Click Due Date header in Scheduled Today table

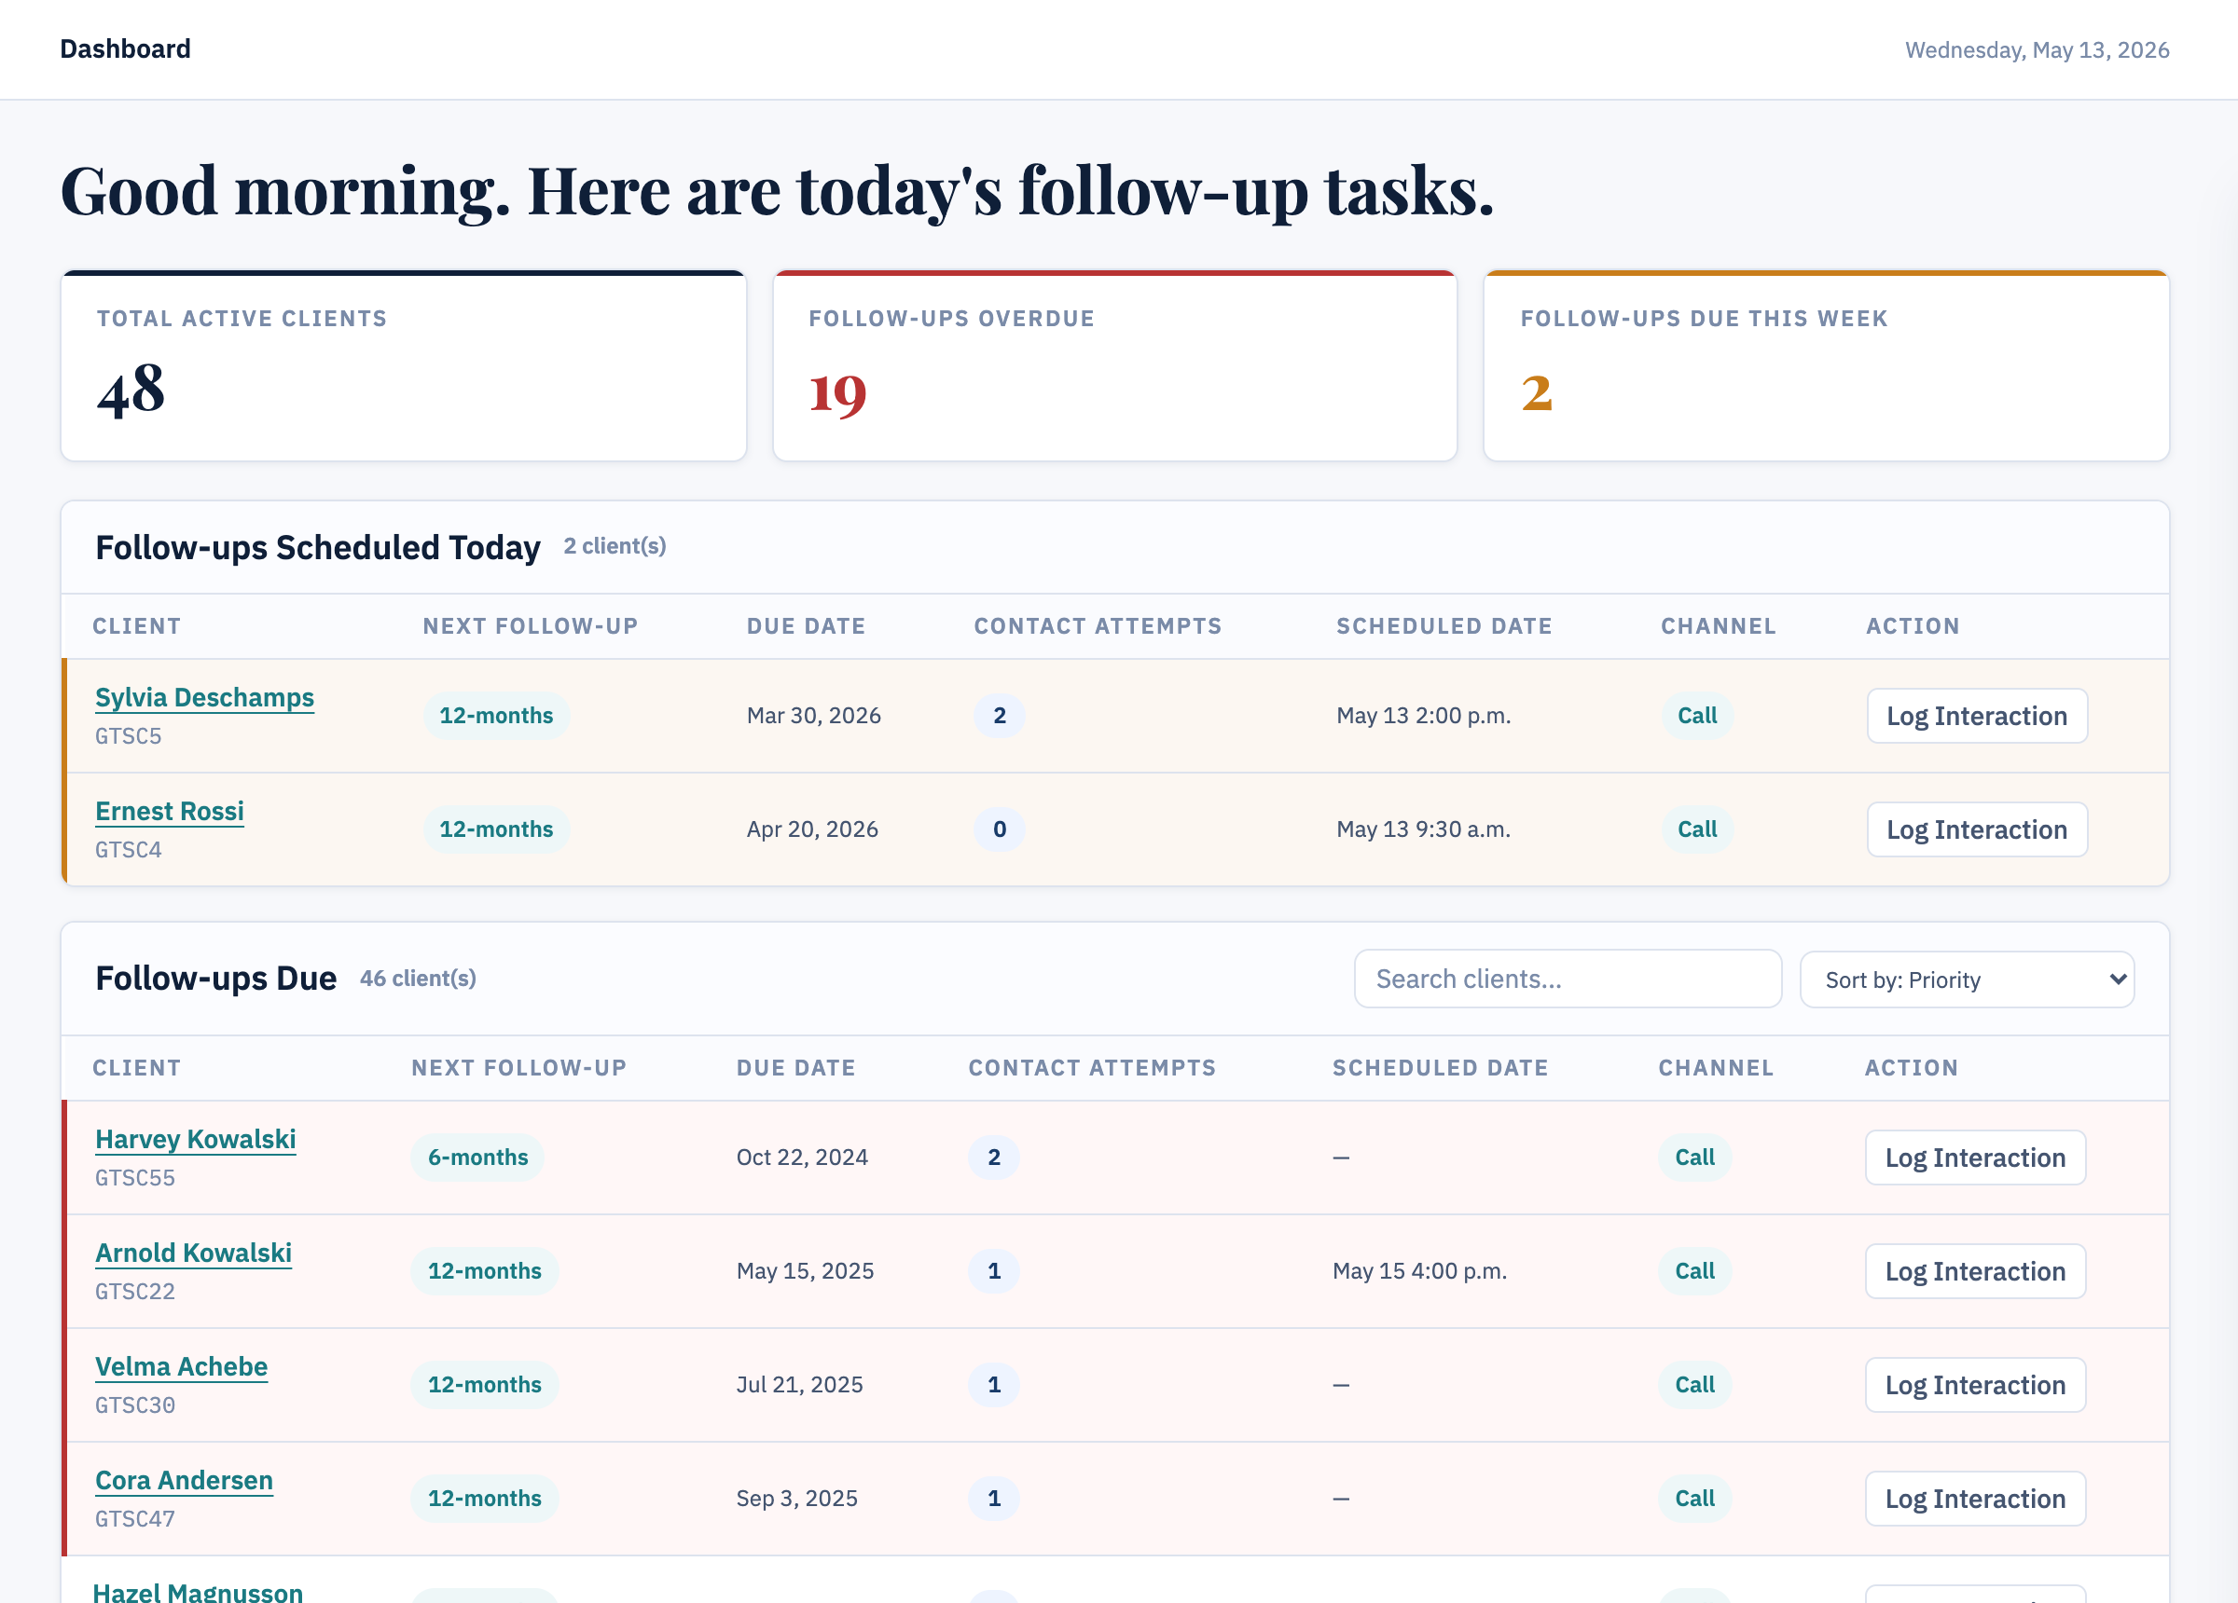coord(807,625)
